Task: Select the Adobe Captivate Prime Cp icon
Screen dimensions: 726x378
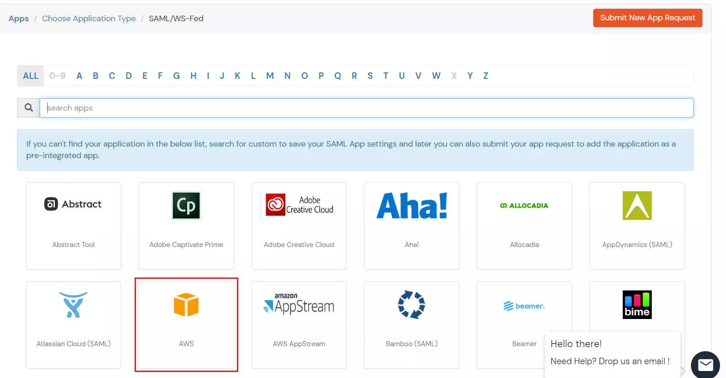Action: click(x=186, y=206)
